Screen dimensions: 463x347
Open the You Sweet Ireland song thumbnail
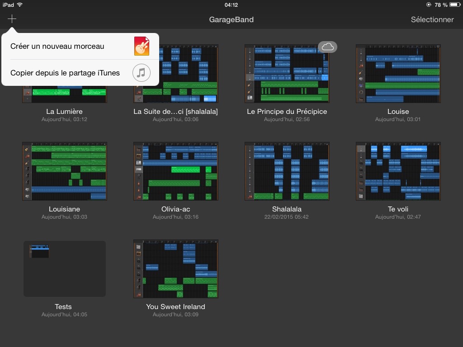pos(176,269)
